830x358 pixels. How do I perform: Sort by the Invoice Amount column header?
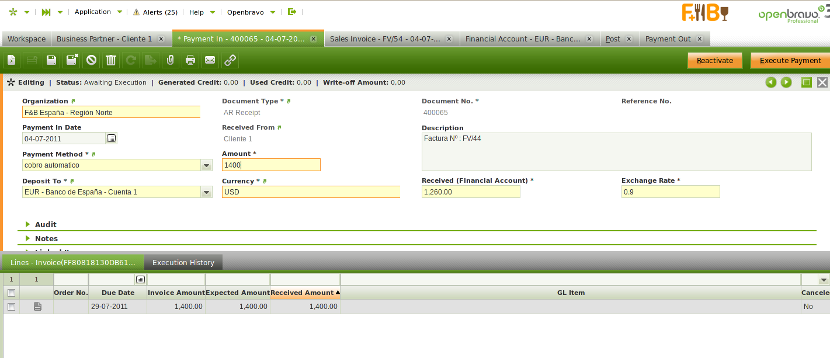176,293
